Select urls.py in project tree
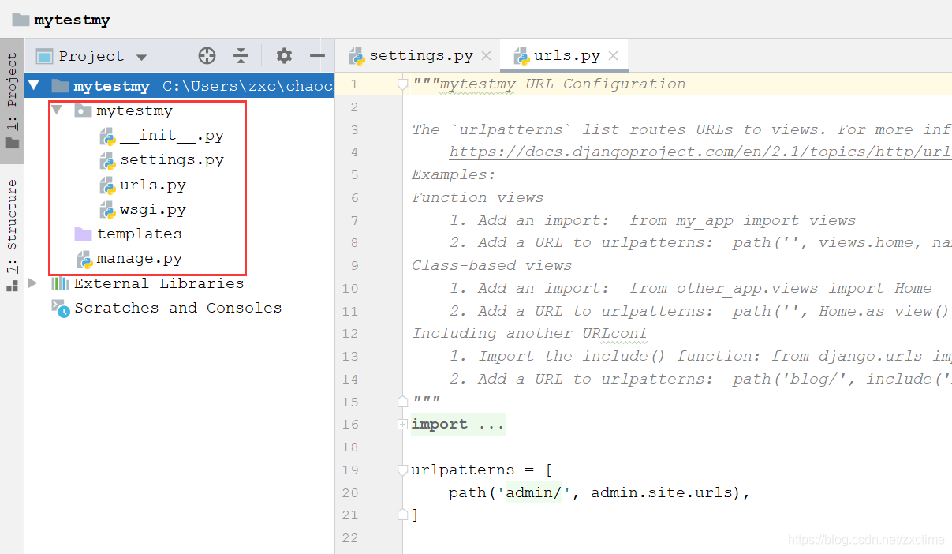Viewport: 952px width, 554px height. click(153, 185)
